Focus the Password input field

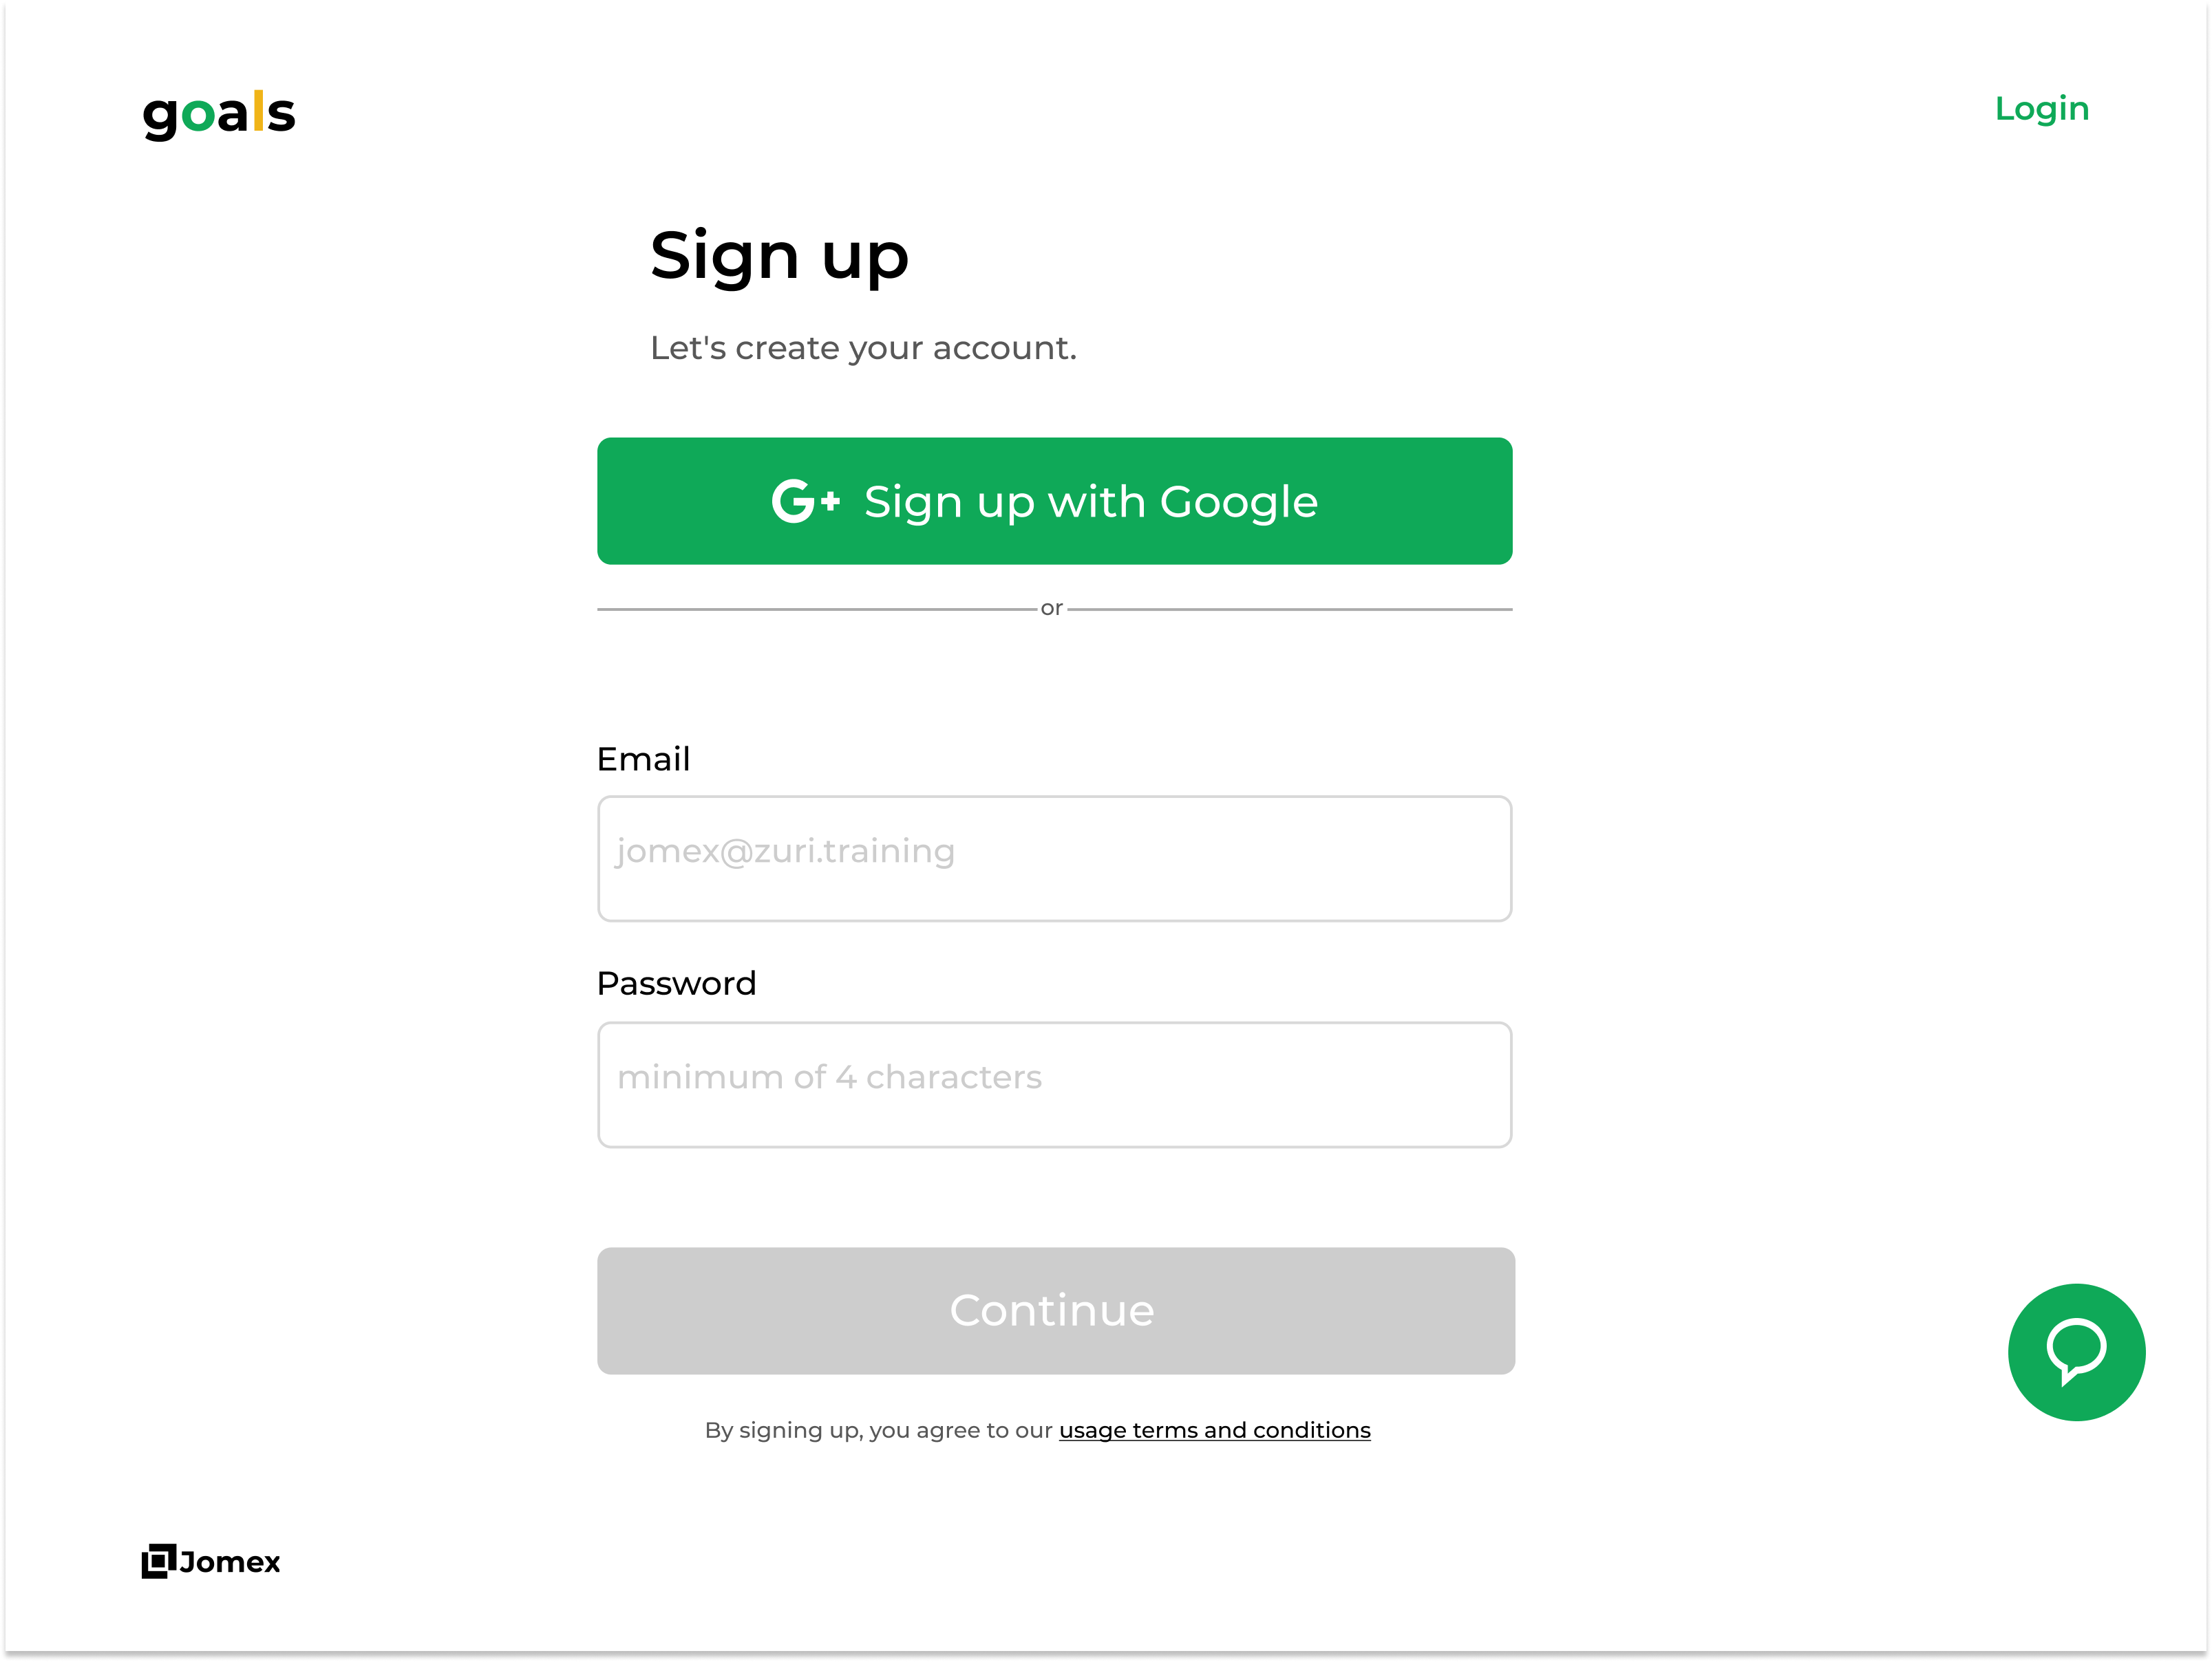click(x=1054, y=1084)
